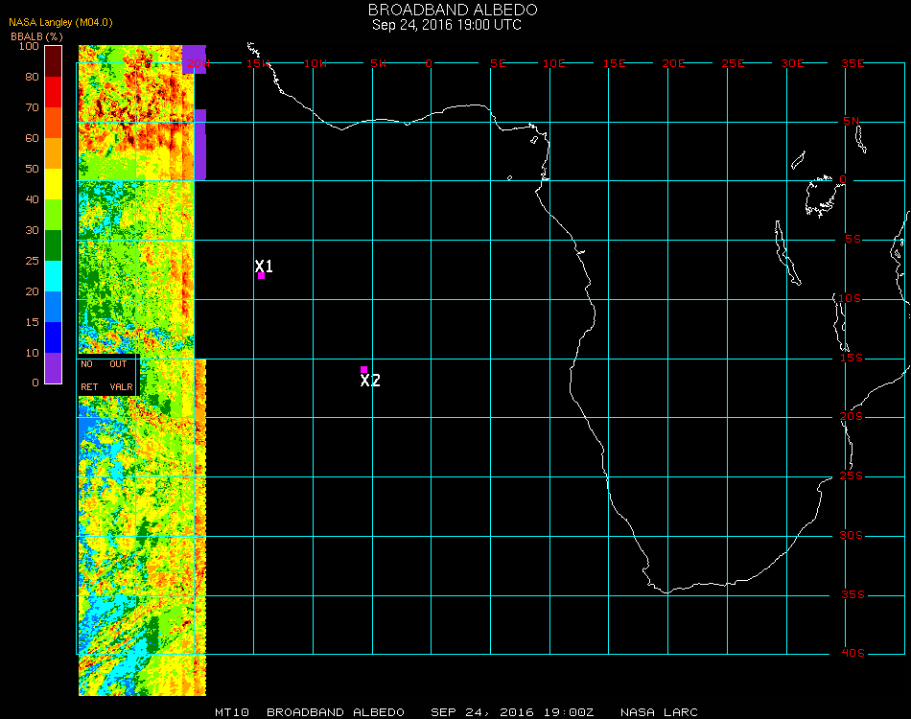
Task: Click the magenta X2 location marker
Action: 363,369
